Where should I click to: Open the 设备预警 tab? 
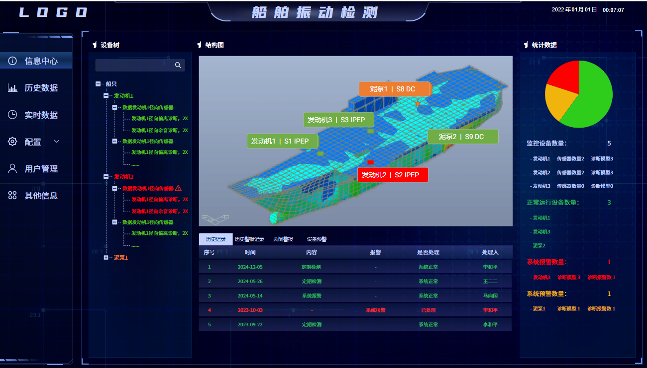point(317,239)
